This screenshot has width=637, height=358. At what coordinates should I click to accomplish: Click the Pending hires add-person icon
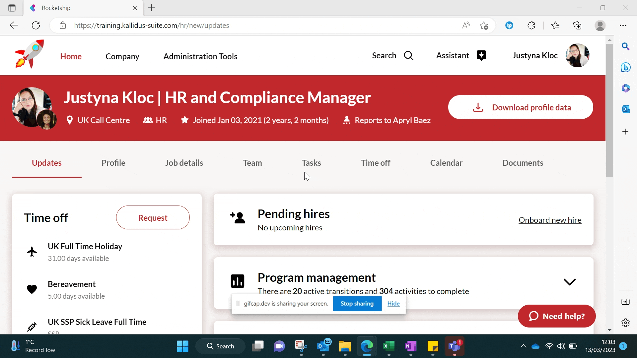pos(238,218)
